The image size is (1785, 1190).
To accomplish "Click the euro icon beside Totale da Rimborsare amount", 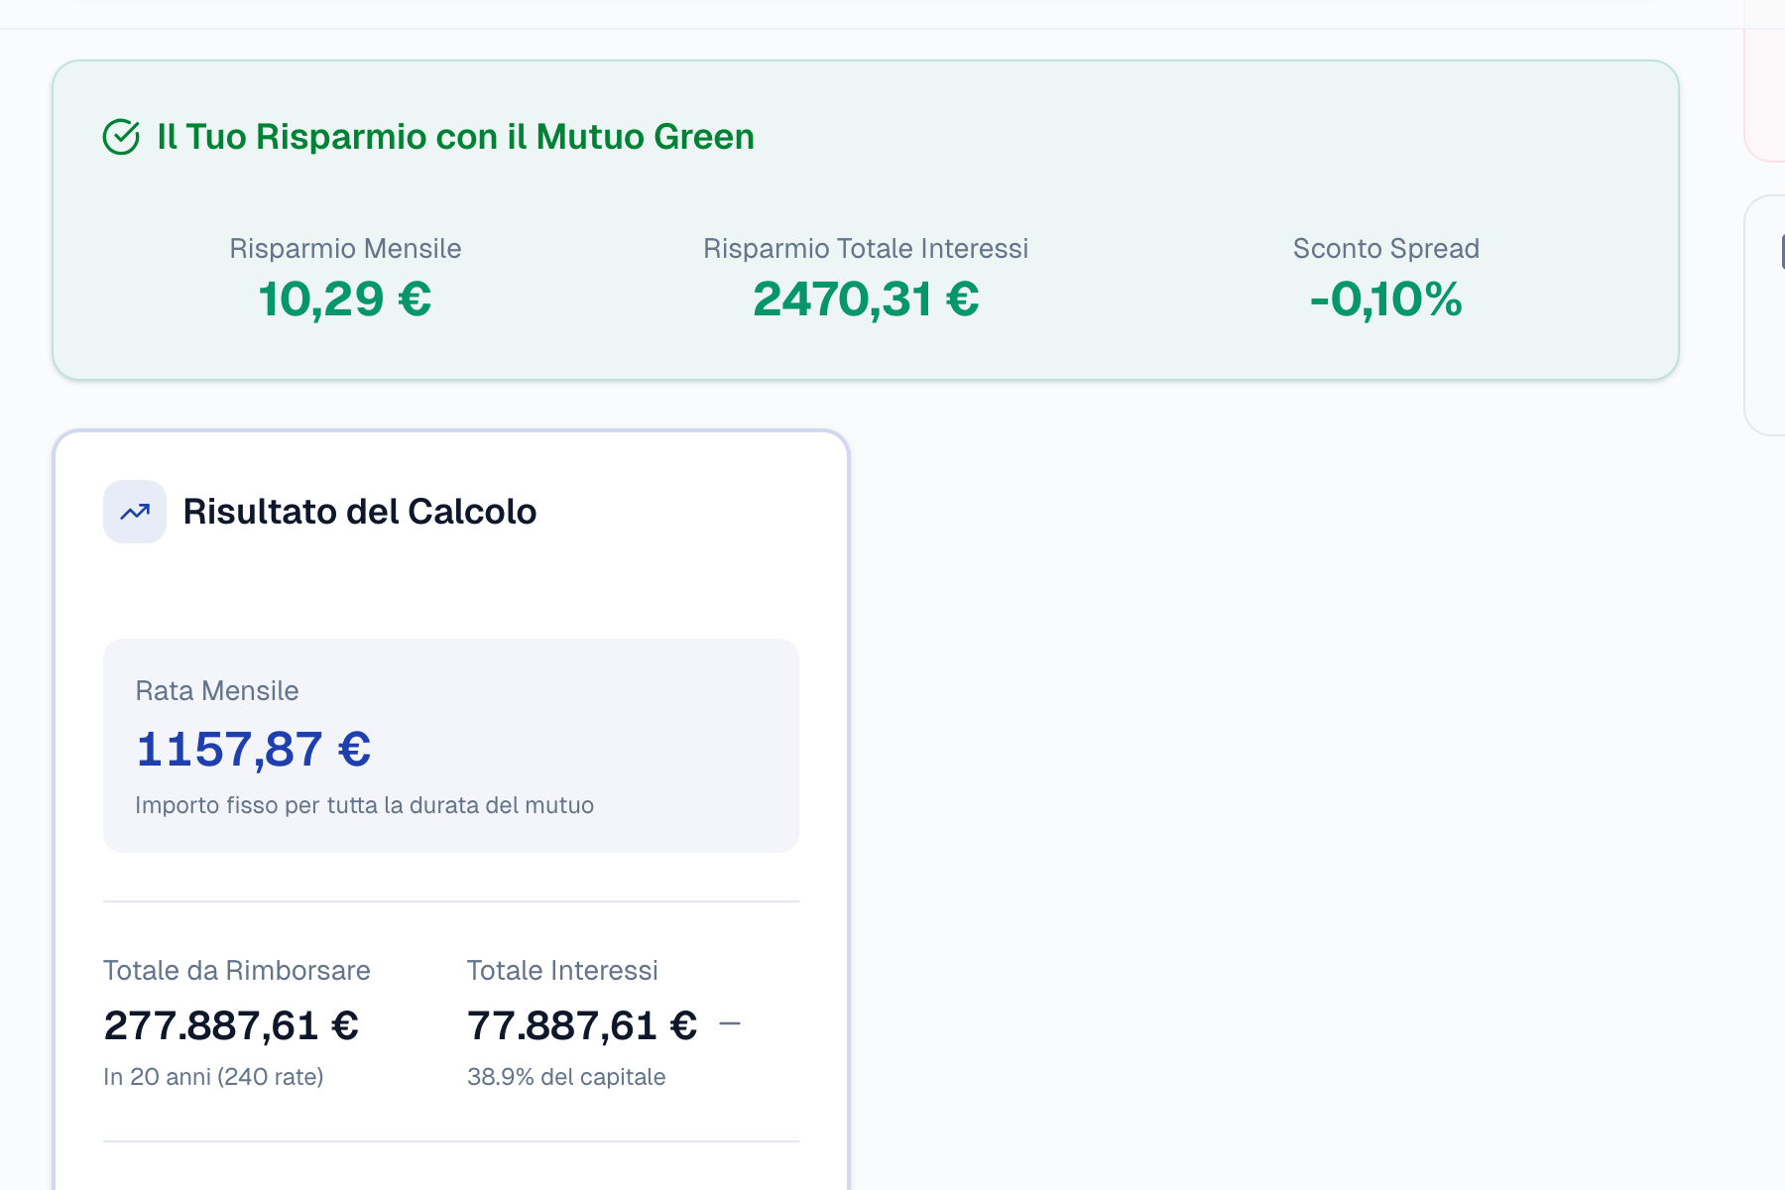I will pos(344,1025).
